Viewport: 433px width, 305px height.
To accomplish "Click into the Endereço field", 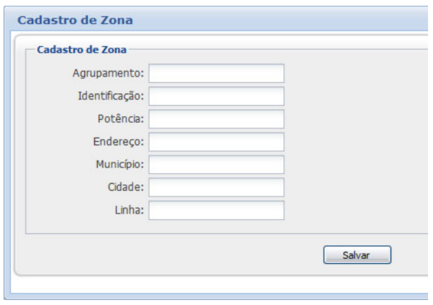I will coord(216,142).
